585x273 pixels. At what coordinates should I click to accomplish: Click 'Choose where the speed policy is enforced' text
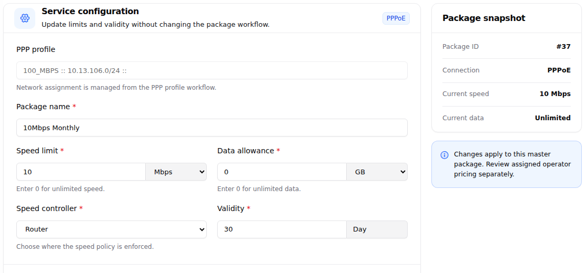[85, 247]
